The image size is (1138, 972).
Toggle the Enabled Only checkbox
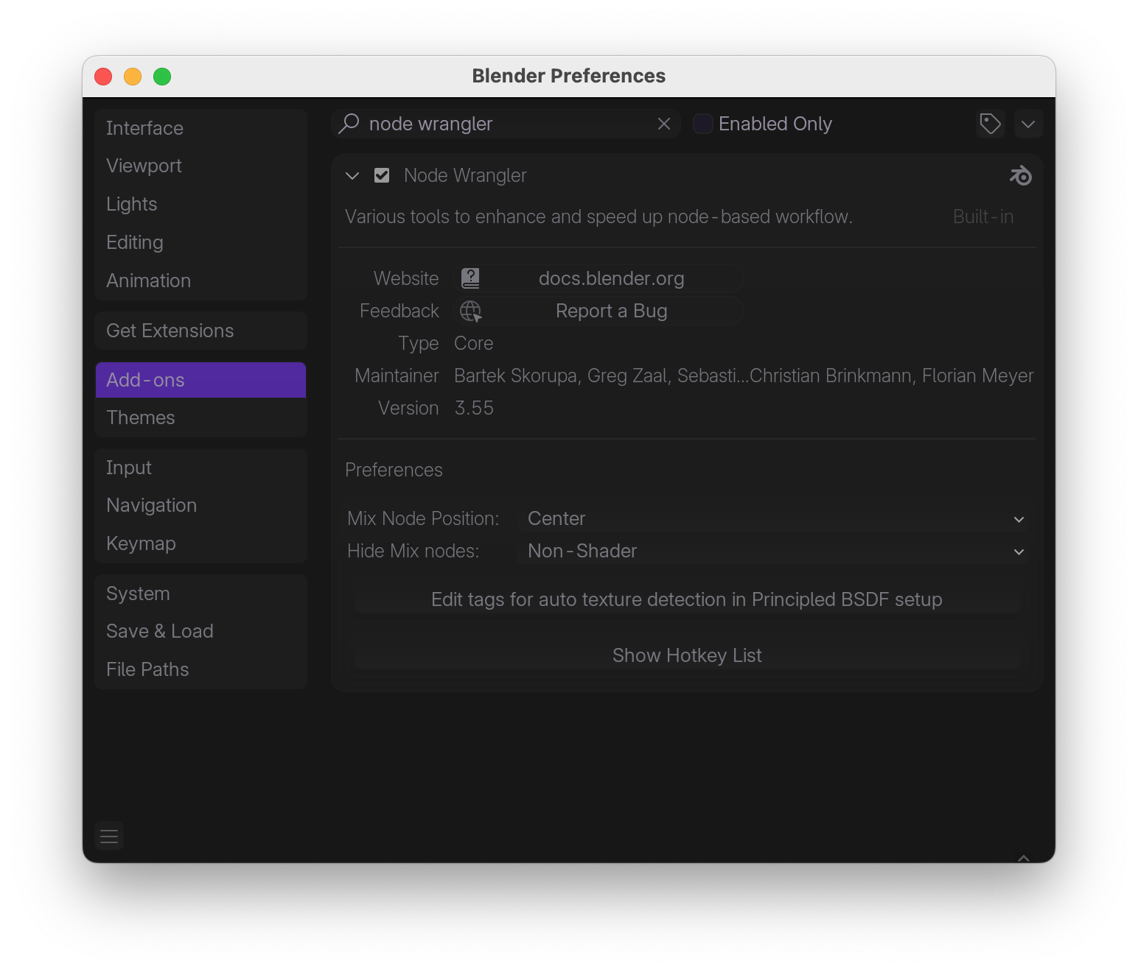[703, 124]
